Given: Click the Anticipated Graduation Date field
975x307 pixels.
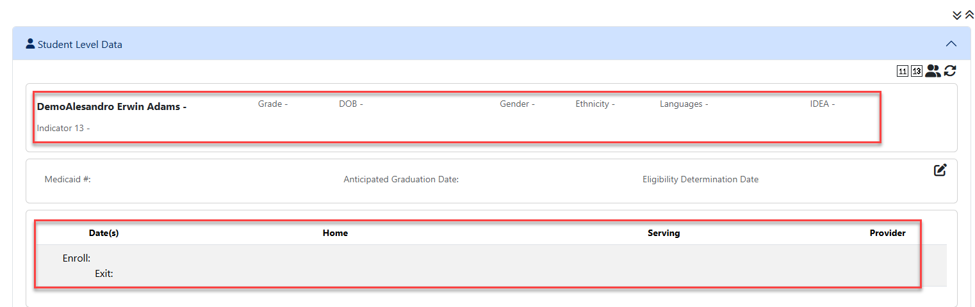Looking at the screenshot, I should point(401,180).
